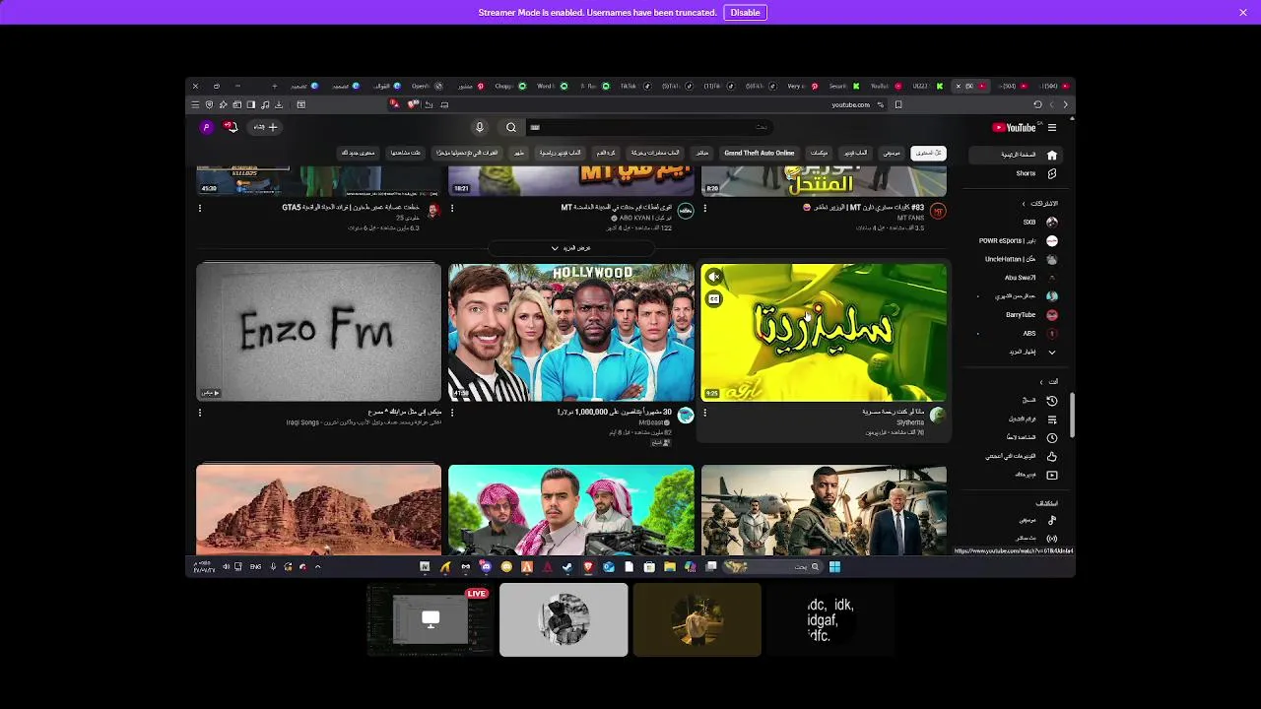Open the YouTube hamburger guide menu
Screen dimensions: 1261x709
click(1052, 127)
